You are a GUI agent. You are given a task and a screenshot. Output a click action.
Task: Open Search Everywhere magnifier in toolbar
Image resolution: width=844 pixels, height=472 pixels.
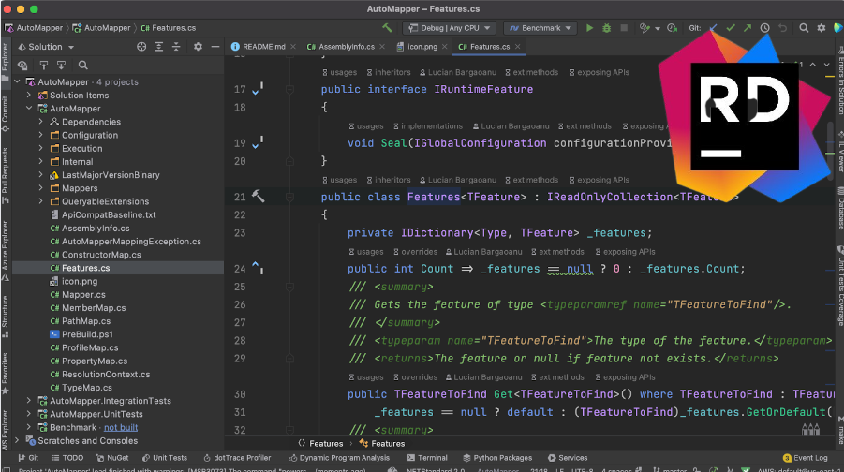pyautogui.click(x=804, y=28)
